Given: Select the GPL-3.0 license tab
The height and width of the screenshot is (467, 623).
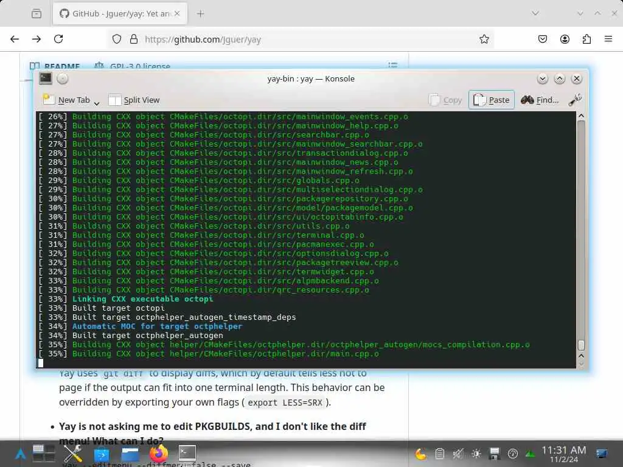Looking at the screenshot, I should (x=132, y=66).
